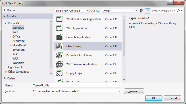Click the "Windows Forms Application" label
Image resolution: width=186 pixels, height=104 pixels.
click(83, 19)
